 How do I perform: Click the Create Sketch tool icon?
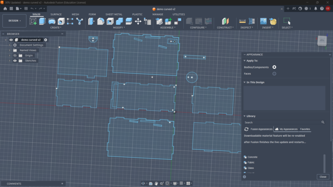pyautogui.click(x=33, y=21)
